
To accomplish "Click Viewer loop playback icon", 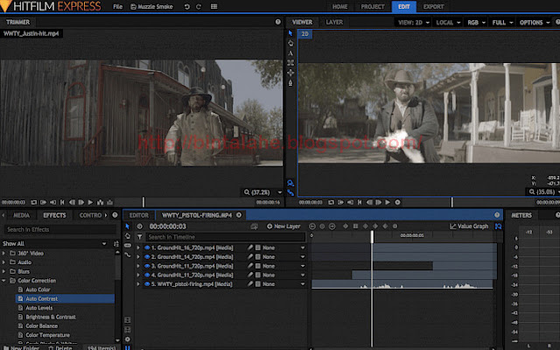I will click(331, 202).
